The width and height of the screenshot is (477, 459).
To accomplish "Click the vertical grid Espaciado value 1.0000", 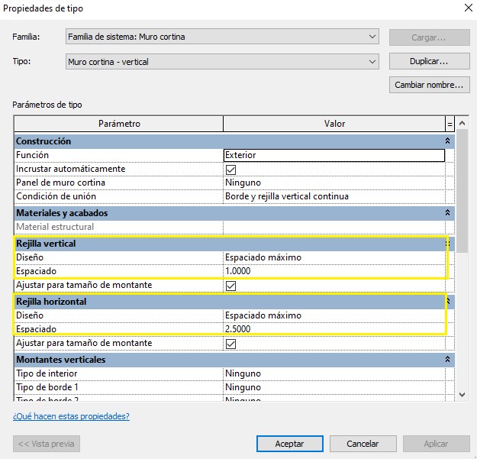I will click(x=334, y=271).
